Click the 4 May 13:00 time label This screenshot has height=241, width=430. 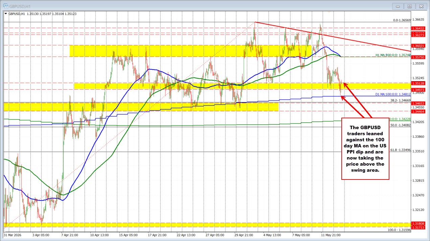coord(272,235)
